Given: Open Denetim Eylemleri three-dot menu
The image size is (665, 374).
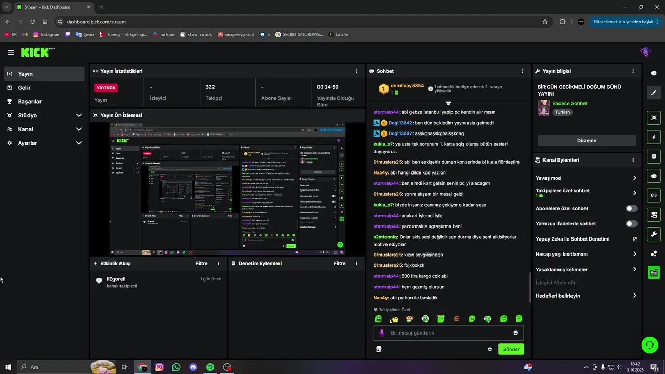Looking at the screenshot, I should tap(356, 264).
